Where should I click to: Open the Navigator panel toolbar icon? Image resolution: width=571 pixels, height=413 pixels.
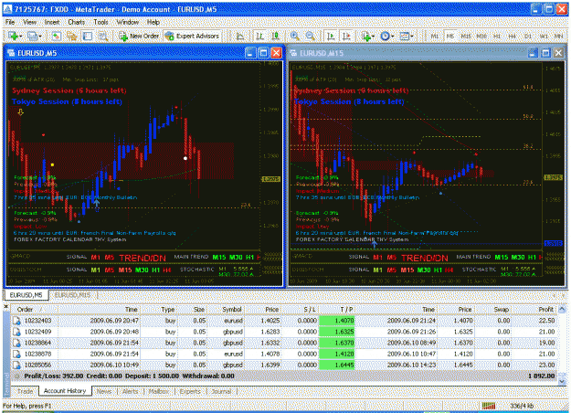72,36
